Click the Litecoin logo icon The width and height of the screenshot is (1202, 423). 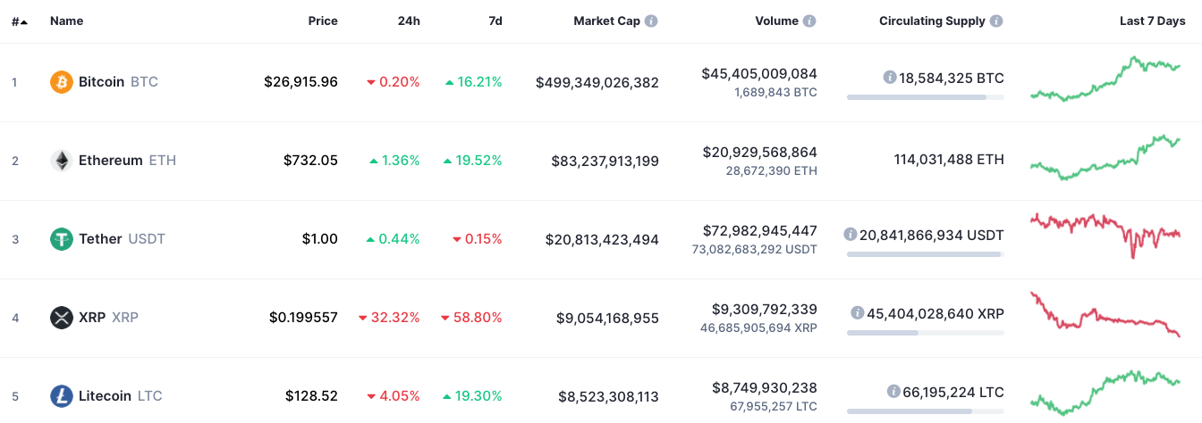point(61,396)
